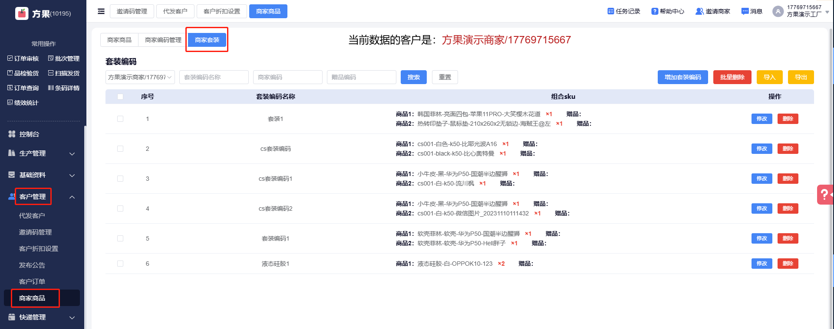Click the user avatar icon
The height and width of the screenshot is (329, 834).
[778, 11]
